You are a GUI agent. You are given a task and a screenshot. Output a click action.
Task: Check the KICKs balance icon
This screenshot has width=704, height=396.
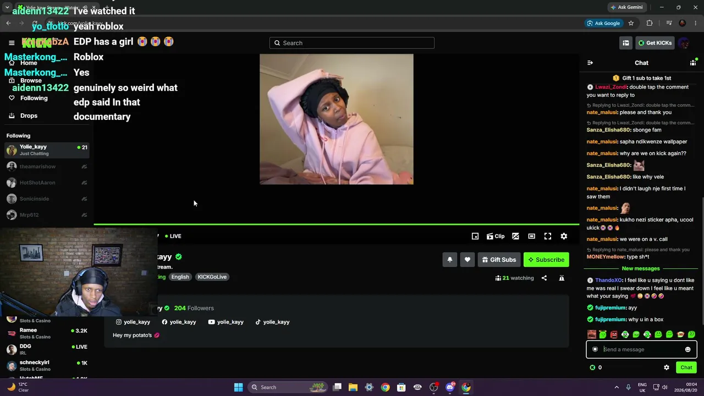tap(592, 367)
